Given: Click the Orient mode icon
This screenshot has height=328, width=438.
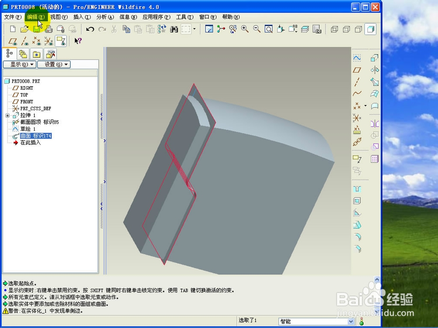Looking at the screenshot, I should tap(233, 29).
